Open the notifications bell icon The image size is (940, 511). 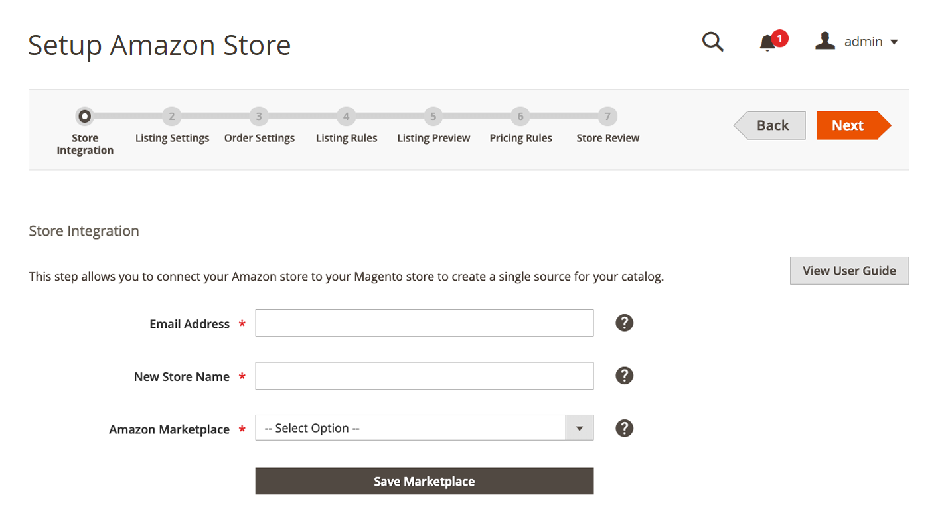pyautogui.click(x=767, y=43)
